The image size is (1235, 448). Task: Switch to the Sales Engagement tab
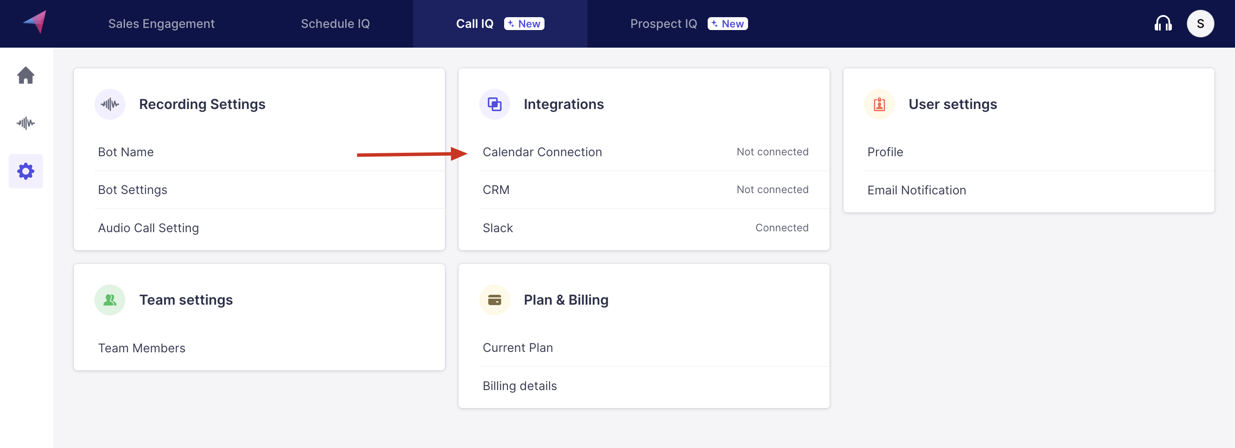pos(161,24)
